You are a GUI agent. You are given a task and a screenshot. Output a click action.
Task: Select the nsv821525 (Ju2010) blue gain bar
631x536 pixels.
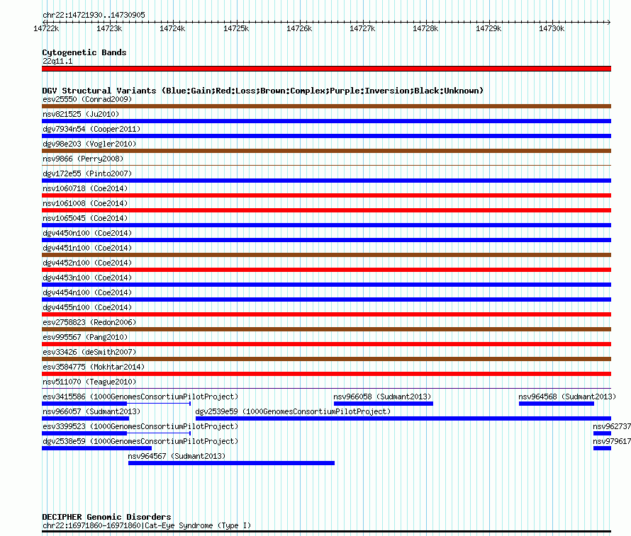[x=326, y=121]
